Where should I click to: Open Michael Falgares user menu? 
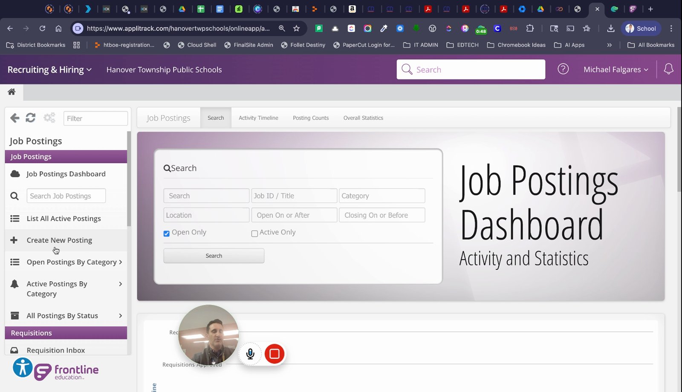616,69
